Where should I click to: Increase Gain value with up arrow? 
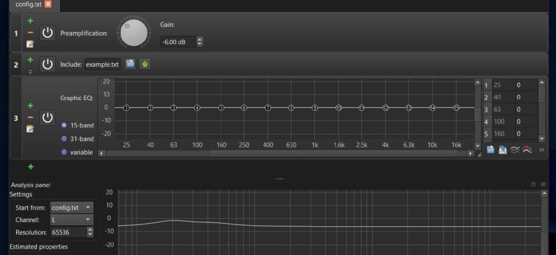pyautogui.click(x=199, y=40)
